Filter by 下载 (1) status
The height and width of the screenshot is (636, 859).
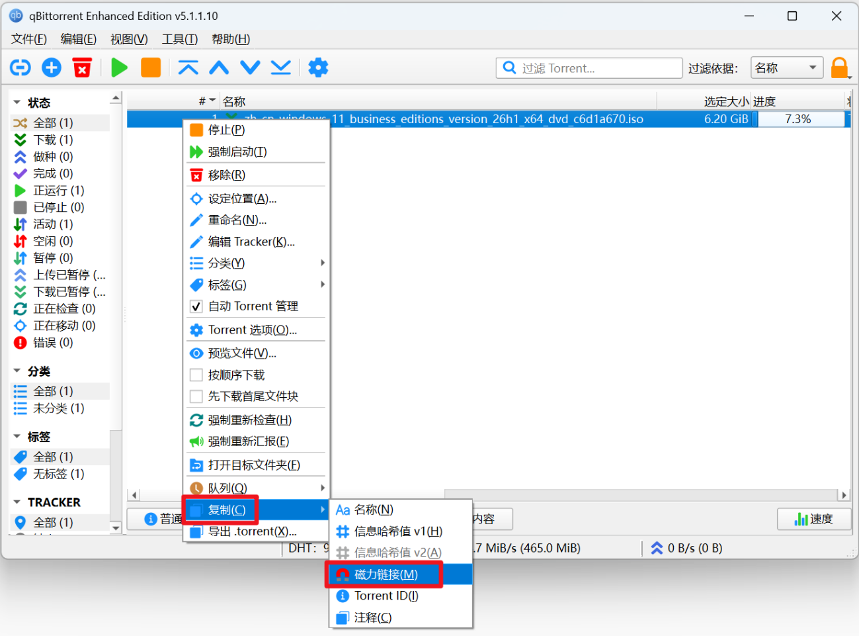pos(60,140)
